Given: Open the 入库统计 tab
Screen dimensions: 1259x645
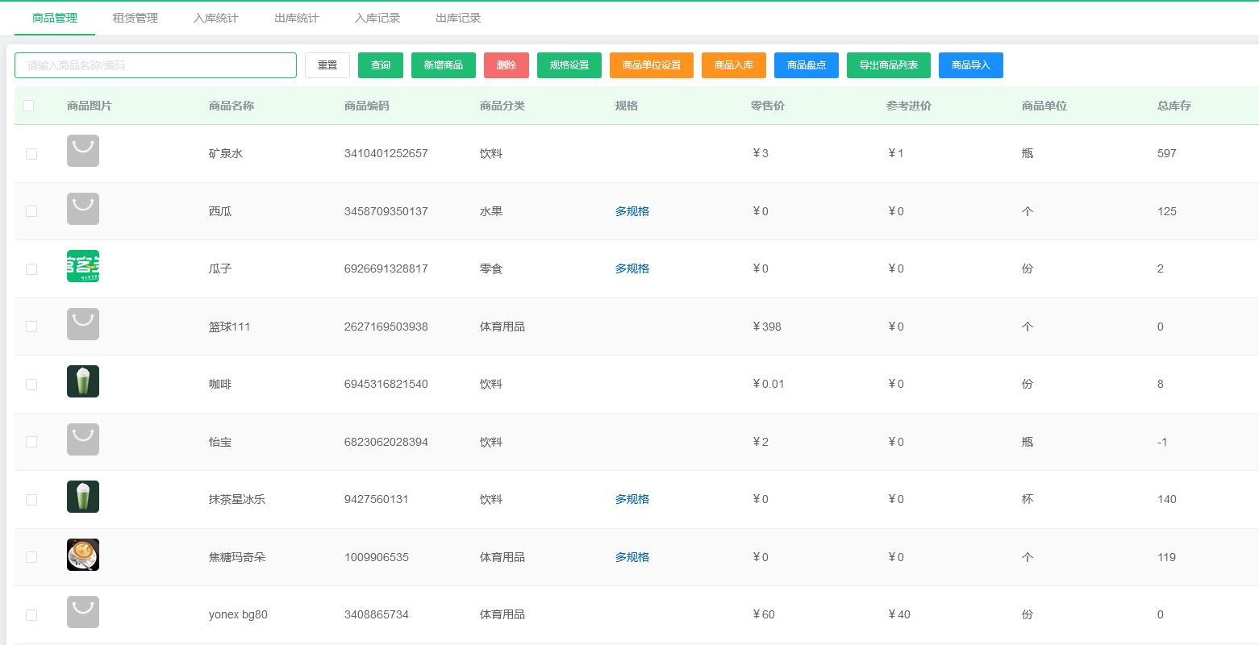Looking at the screenshot, I should coord(215,18).
